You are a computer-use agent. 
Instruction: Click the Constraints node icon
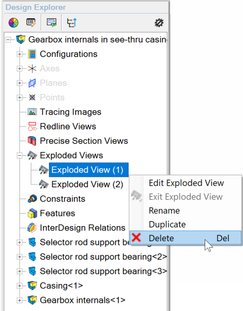[x=32, y=198]
